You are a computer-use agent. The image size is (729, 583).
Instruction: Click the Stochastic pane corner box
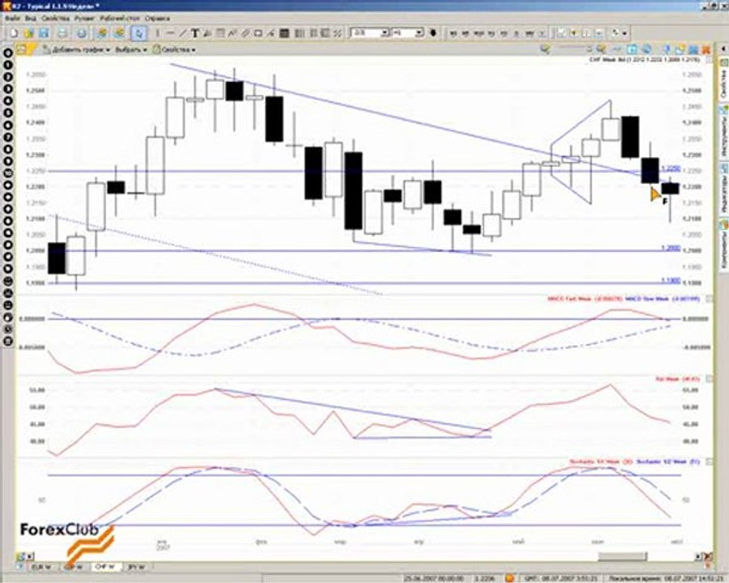click(709, 462)
